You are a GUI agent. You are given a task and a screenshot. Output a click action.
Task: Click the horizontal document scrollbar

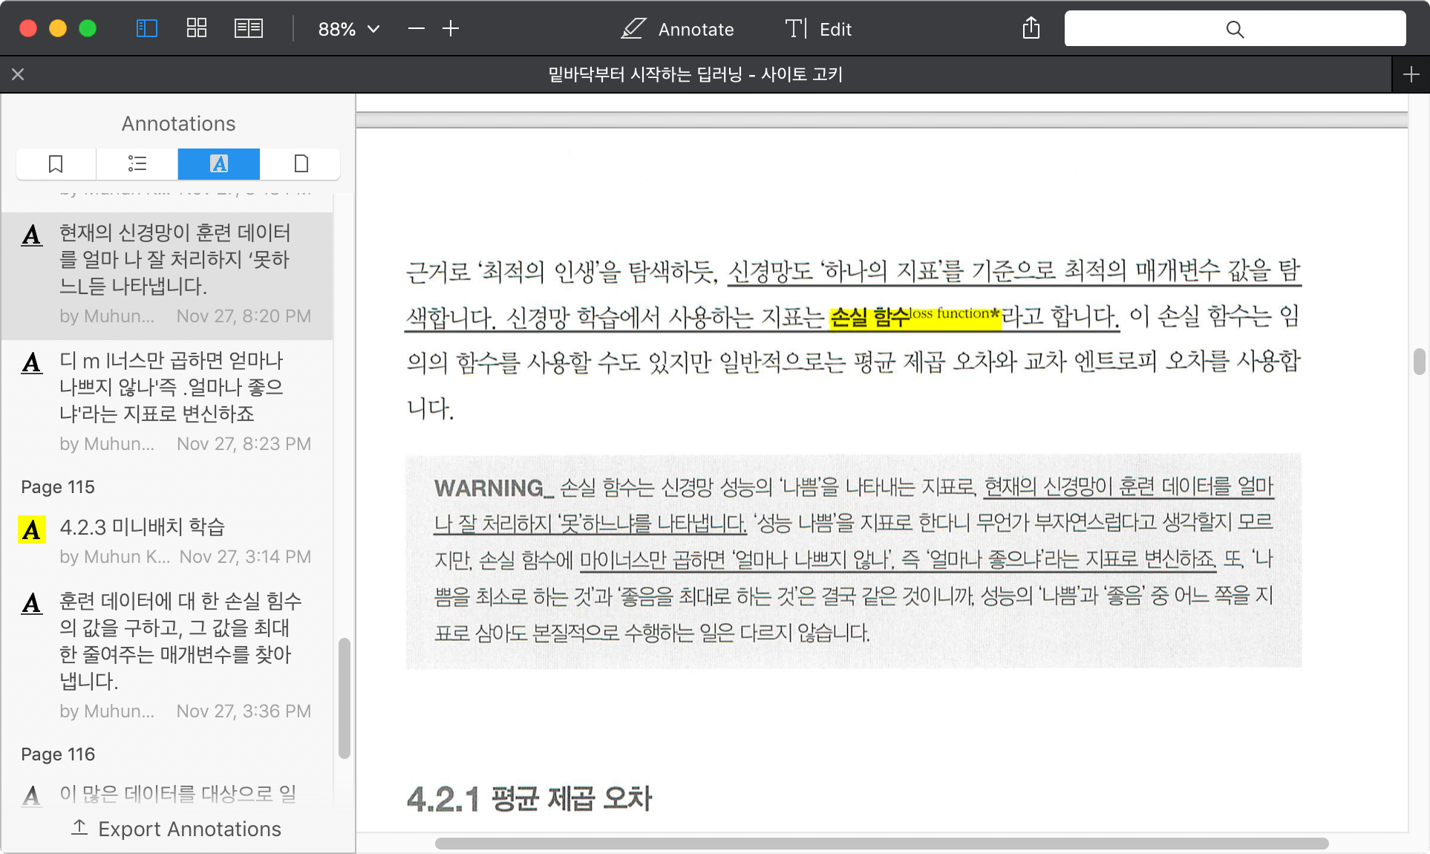pyautogui.click(x=881, y=844)
